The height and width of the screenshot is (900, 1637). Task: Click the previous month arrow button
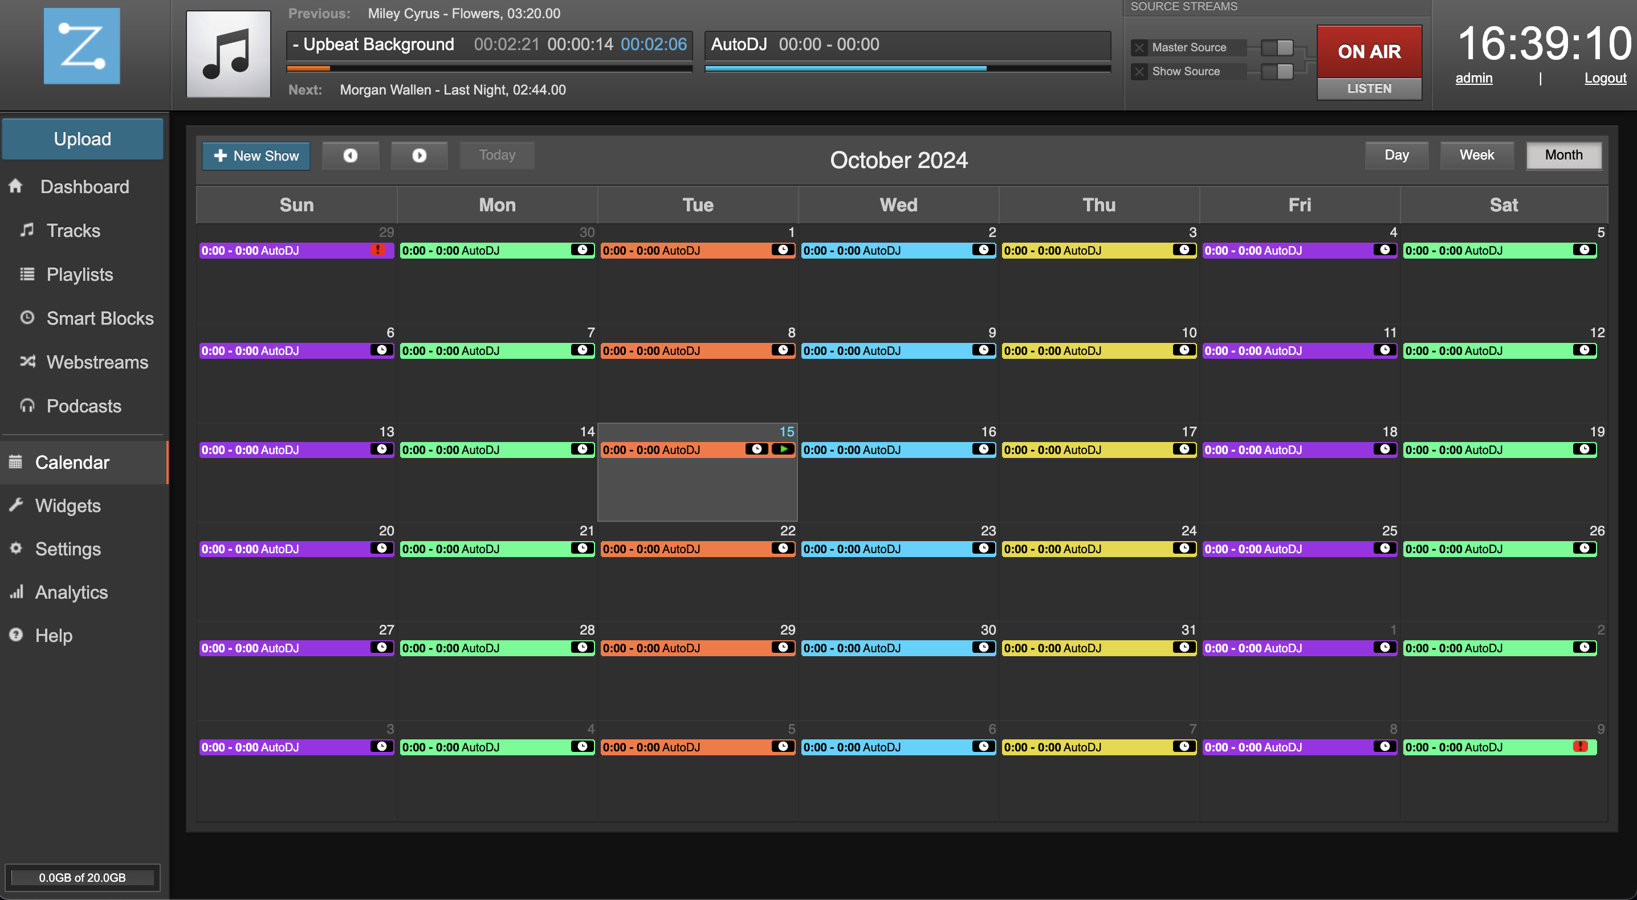pos(350,156)
